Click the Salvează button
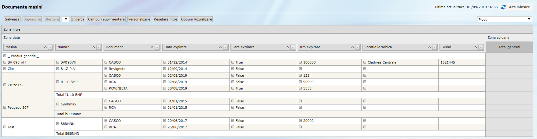Viewport: 537px width, 139px height. point(12,19)
